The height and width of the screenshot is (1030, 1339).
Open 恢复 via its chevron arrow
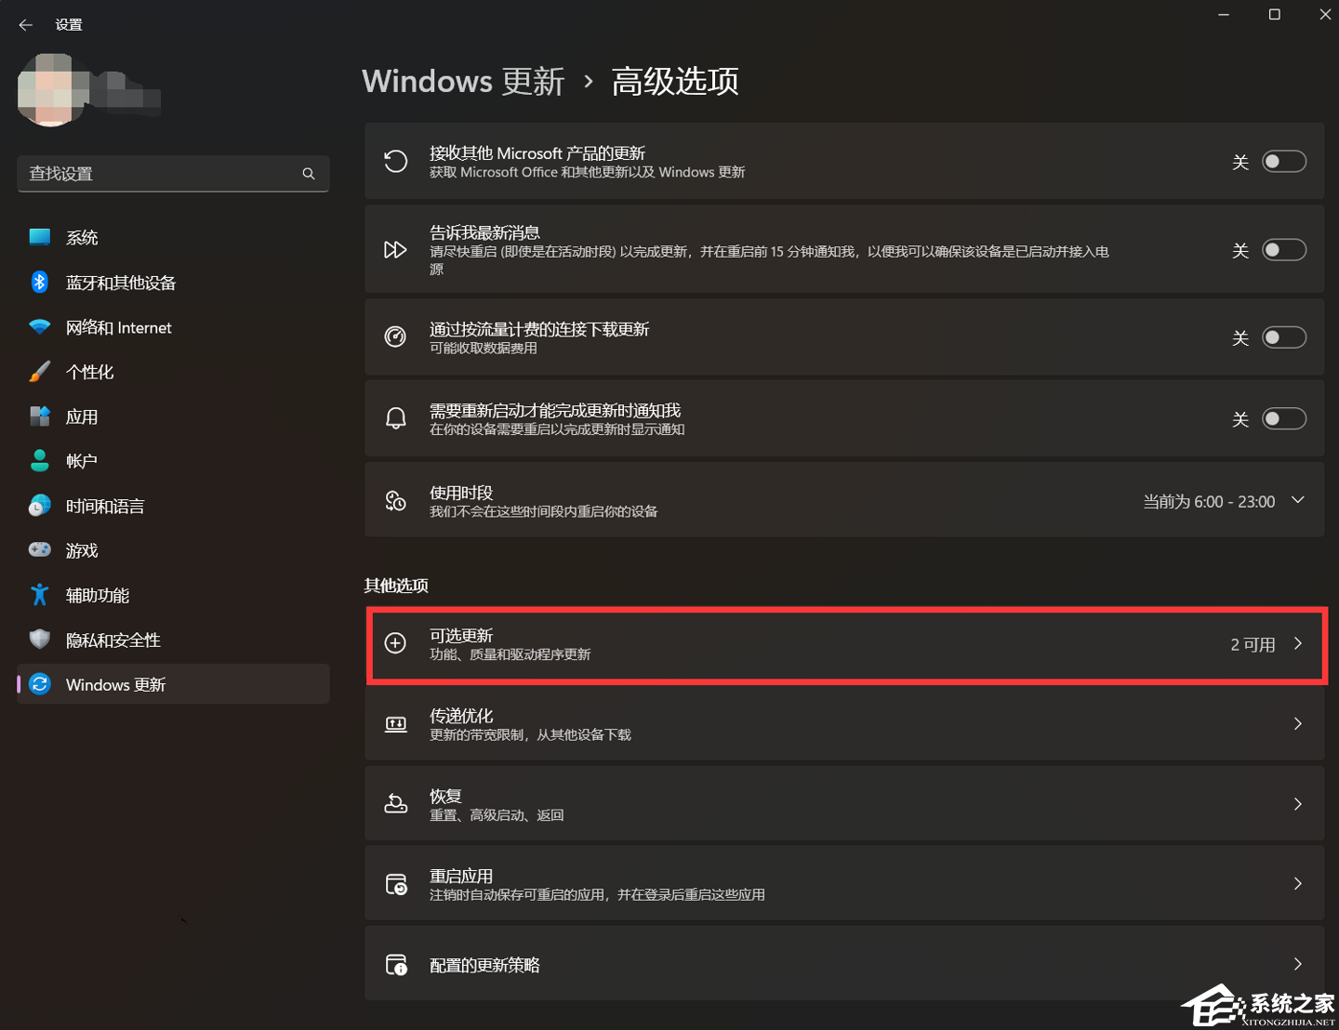(1298, 804)
